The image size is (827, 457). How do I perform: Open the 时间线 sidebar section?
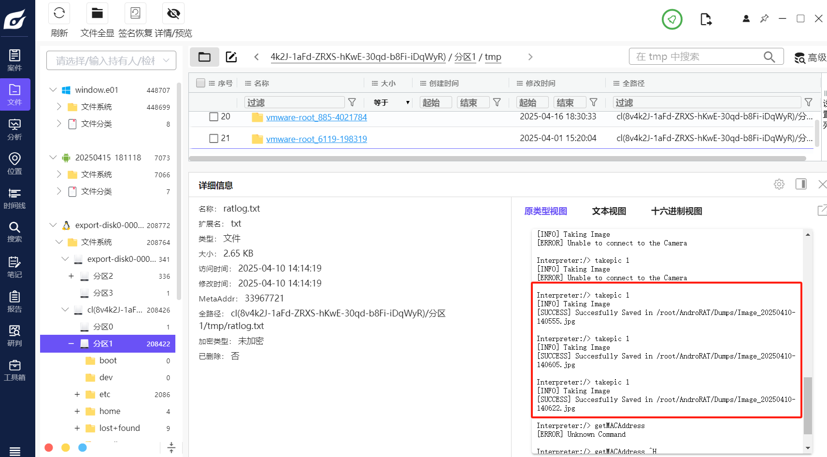(x=14, y=198)
